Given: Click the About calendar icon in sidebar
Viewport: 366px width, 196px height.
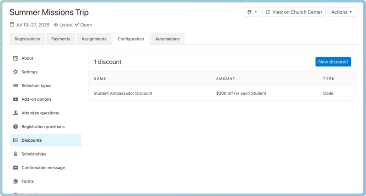Looking at the screenshot, I should click(16, 58).
